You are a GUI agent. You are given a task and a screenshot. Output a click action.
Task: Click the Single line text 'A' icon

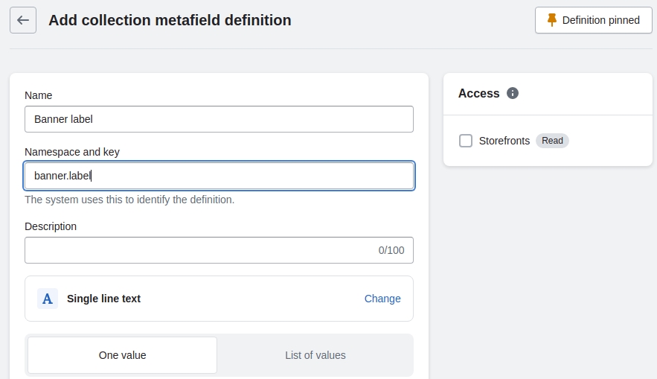tap(48, 299)
